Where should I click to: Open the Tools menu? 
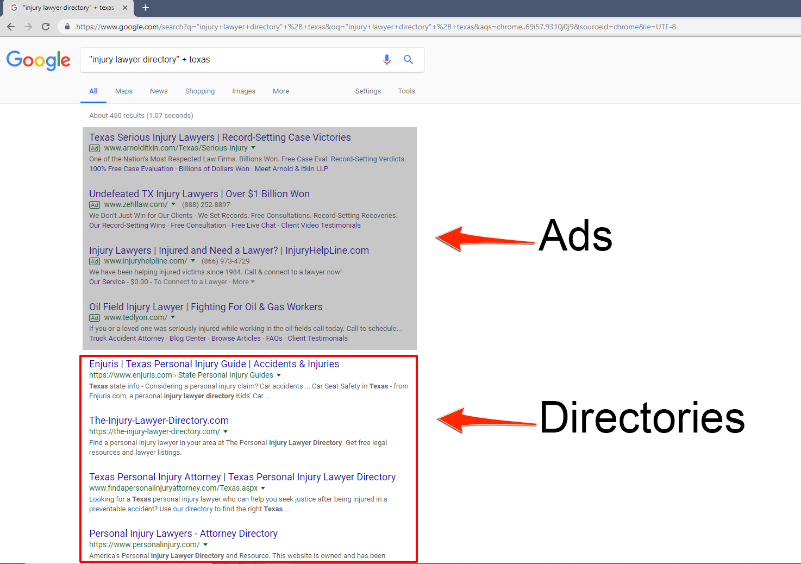[x=406, y=91]
